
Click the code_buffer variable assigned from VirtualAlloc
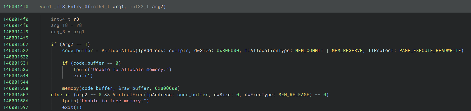78,51
